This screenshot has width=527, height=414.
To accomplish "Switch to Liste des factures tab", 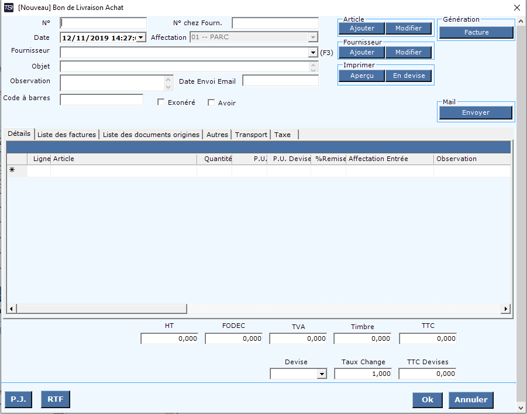I will [66, 135].
